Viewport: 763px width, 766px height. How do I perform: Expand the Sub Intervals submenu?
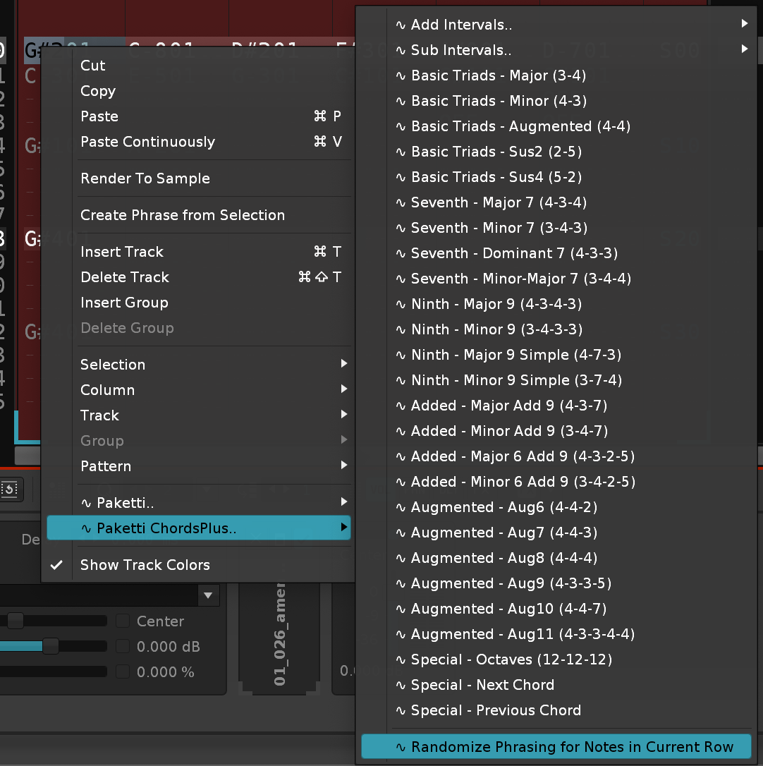pos(461,50)
